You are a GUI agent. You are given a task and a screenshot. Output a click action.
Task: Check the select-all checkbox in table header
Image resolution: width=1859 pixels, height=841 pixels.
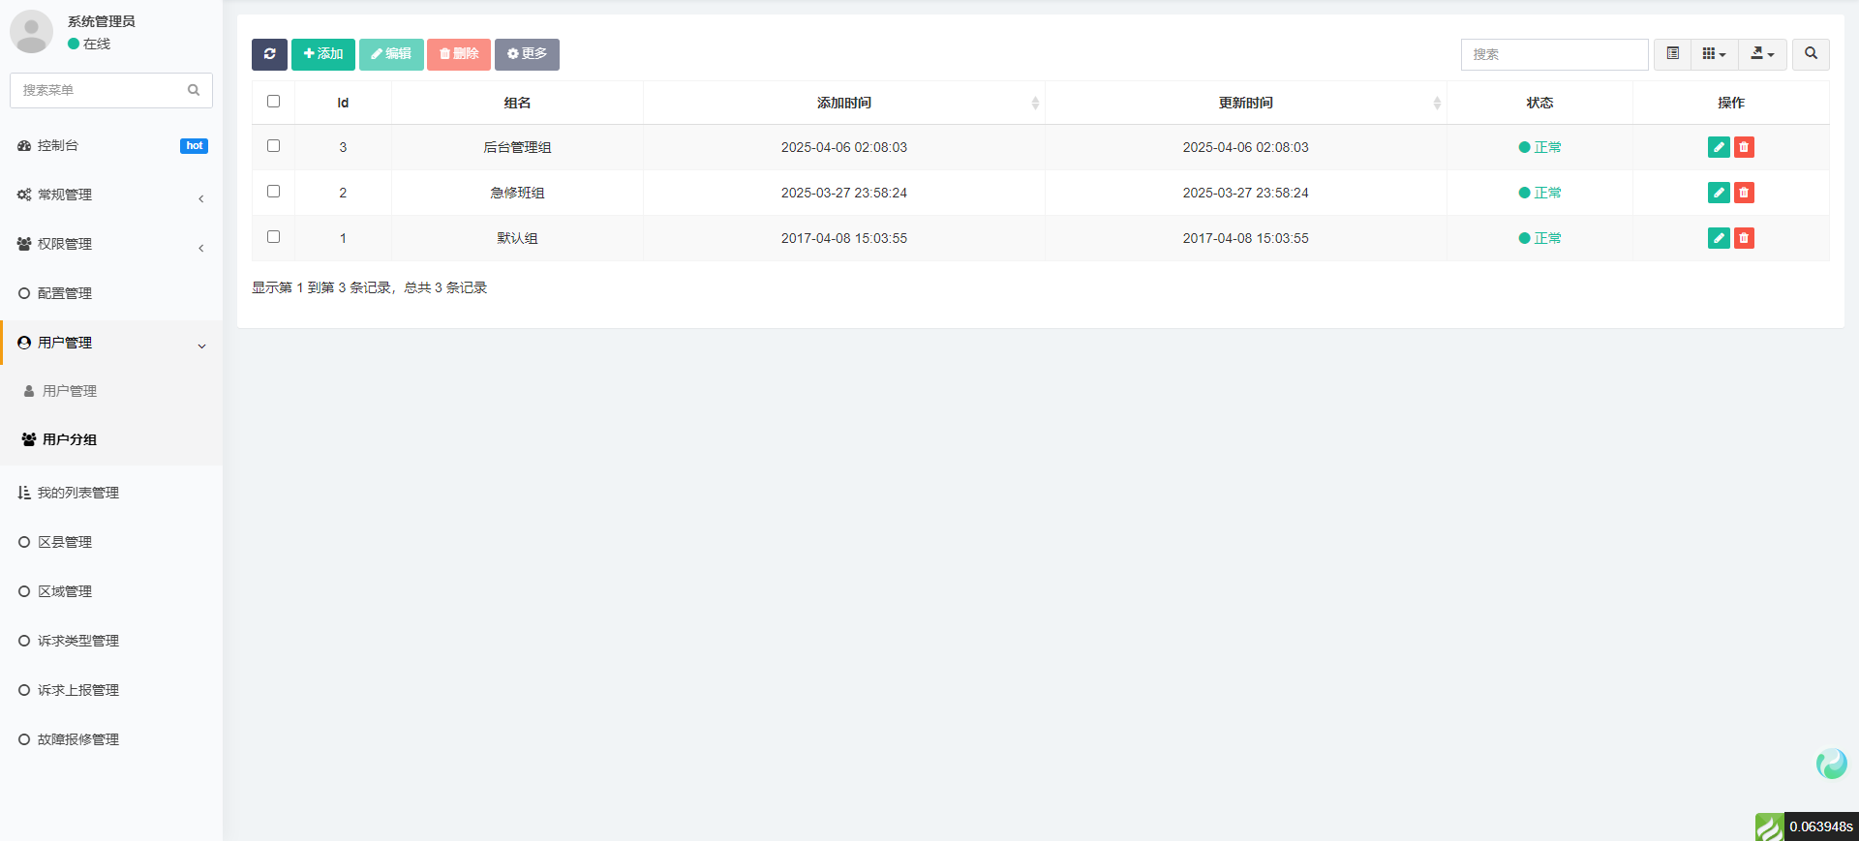(x=273, y=102)
